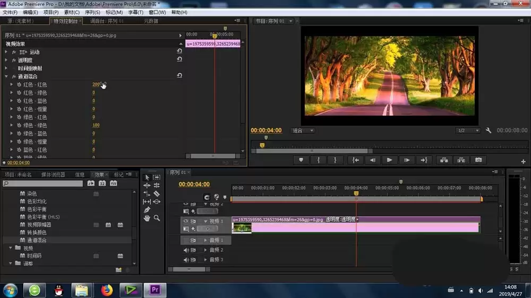This screenshot has width=531, height=298.
Task: Open the 1/2 playback resolution dropdown
Action: click(468, 130)
